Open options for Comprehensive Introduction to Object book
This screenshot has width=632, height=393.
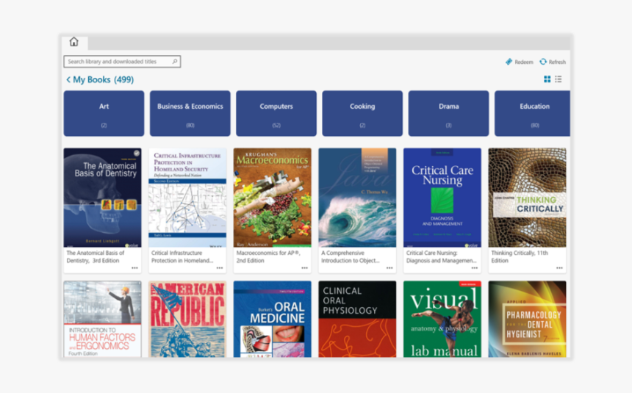tap(389, 268)
